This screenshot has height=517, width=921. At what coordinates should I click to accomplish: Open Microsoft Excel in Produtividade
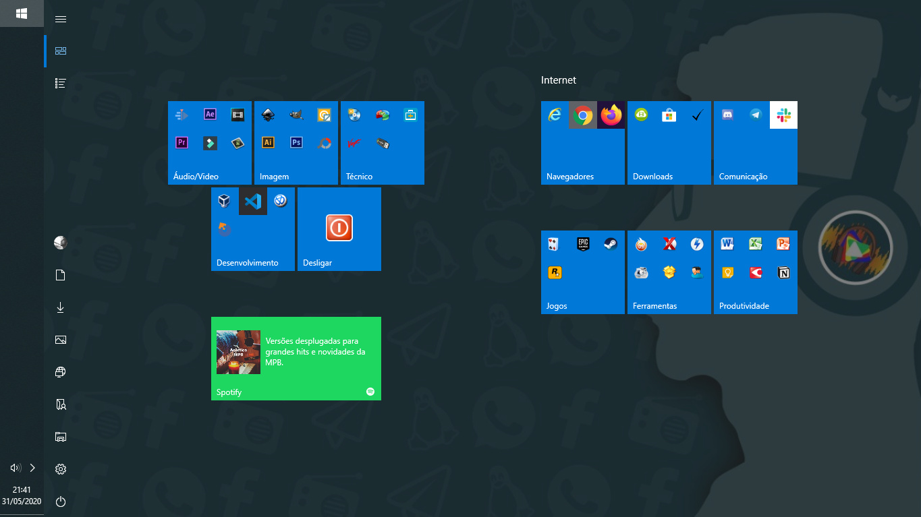click(756, 244)
